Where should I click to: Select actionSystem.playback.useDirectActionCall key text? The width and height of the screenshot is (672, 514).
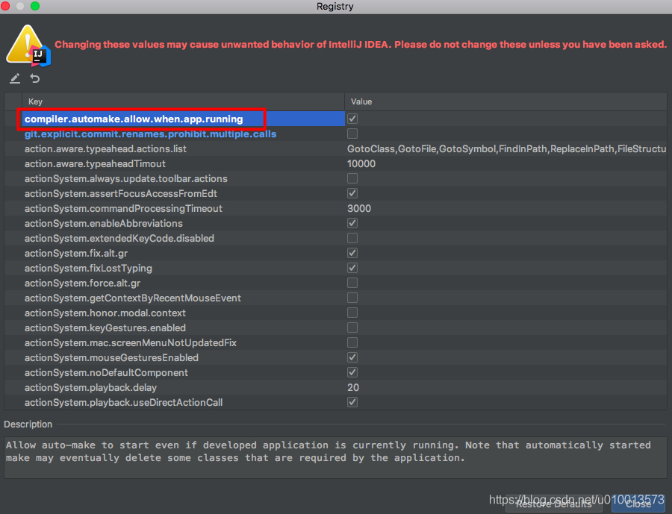click(x=123, y=403)
